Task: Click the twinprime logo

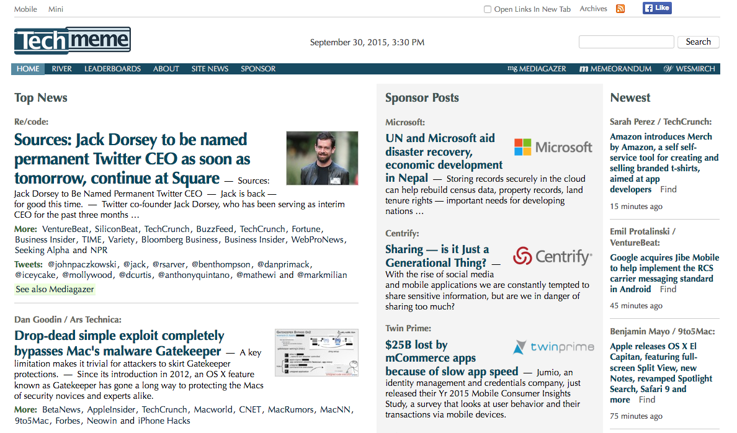Action: click(x=553, y=347)
